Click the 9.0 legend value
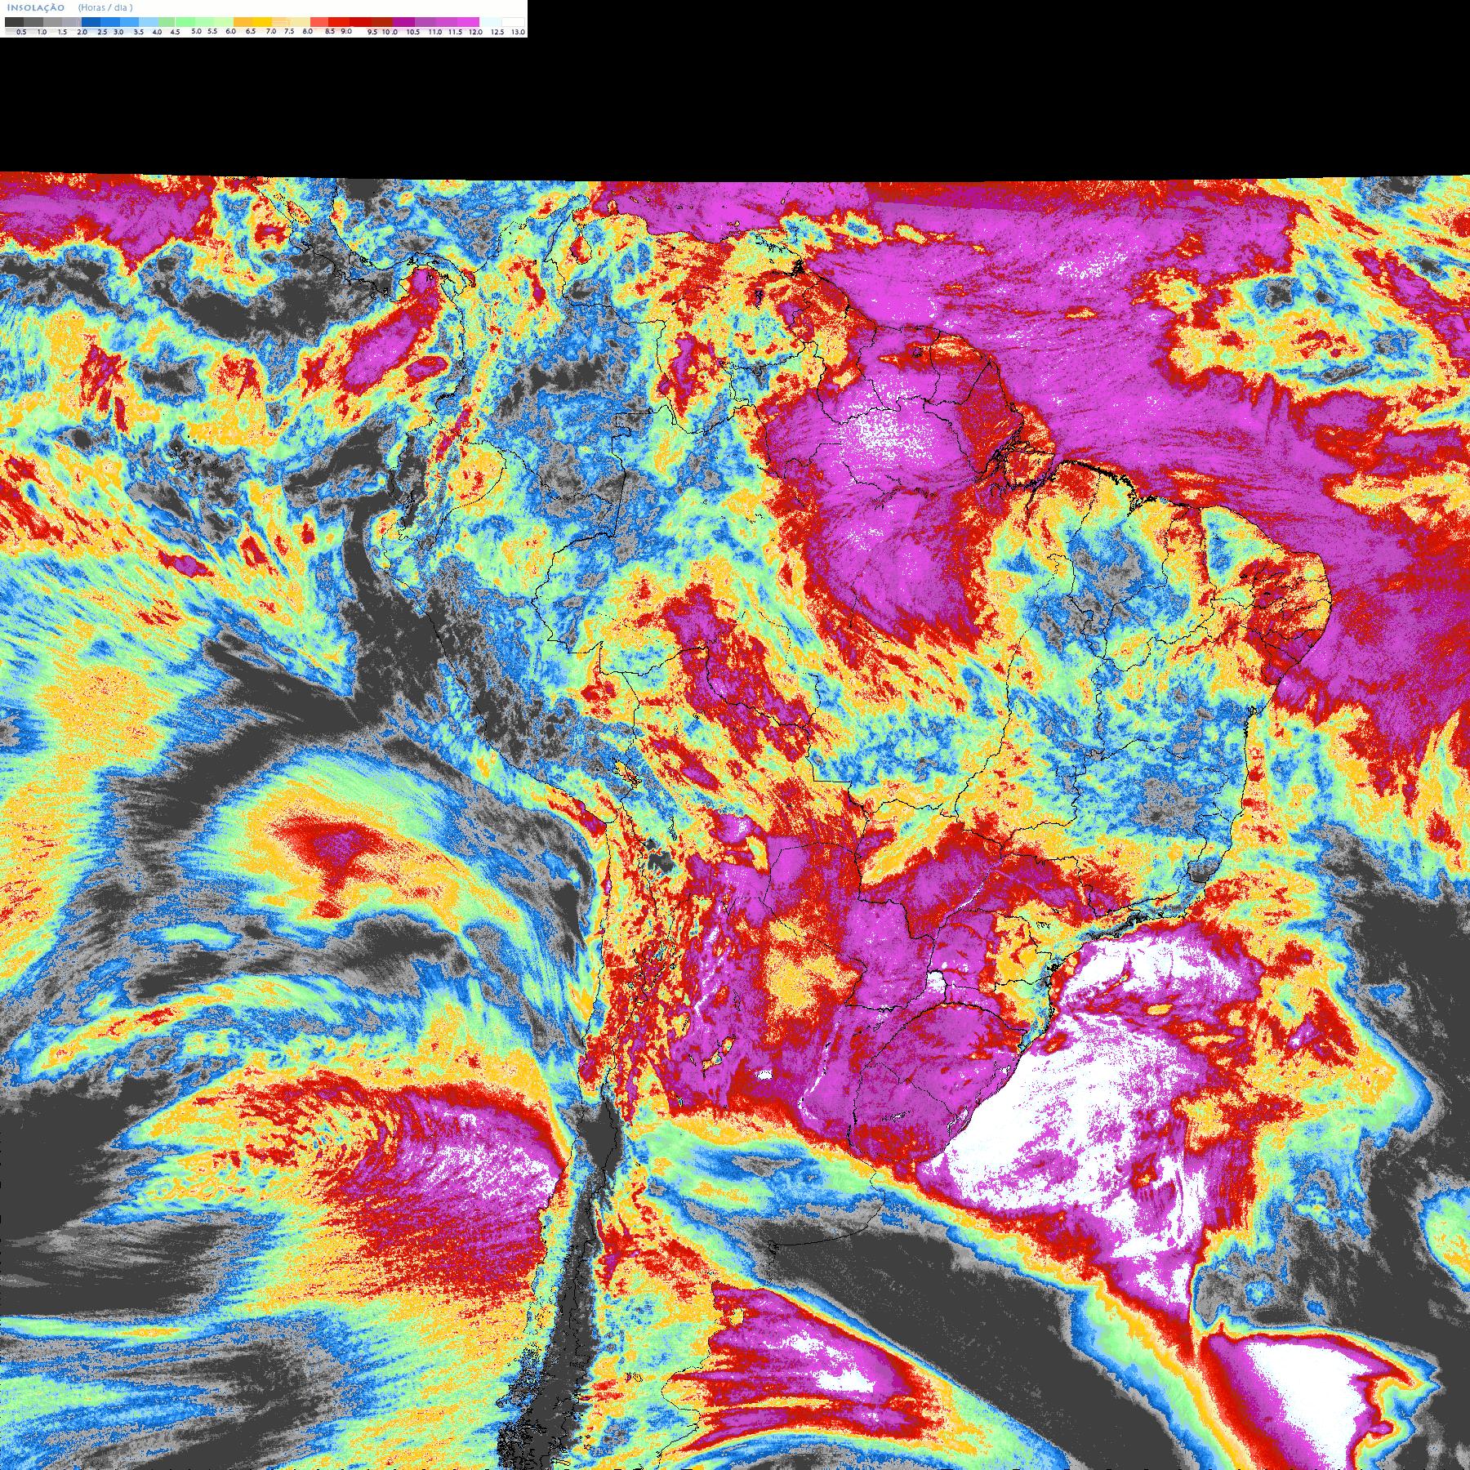1470x1470 pixels. [346, 31]
